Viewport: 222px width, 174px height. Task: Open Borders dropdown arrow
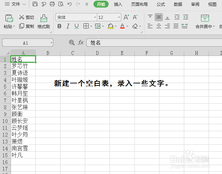[91, 26]
